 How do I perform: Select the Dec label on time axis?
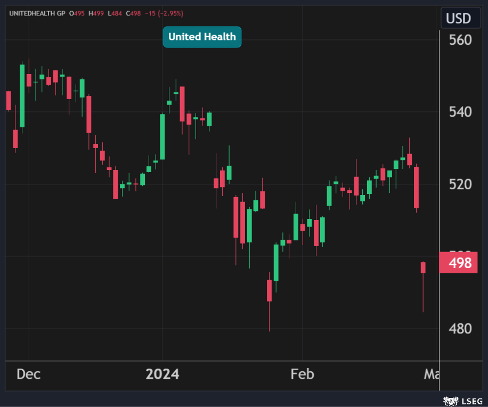pos(28,374)
